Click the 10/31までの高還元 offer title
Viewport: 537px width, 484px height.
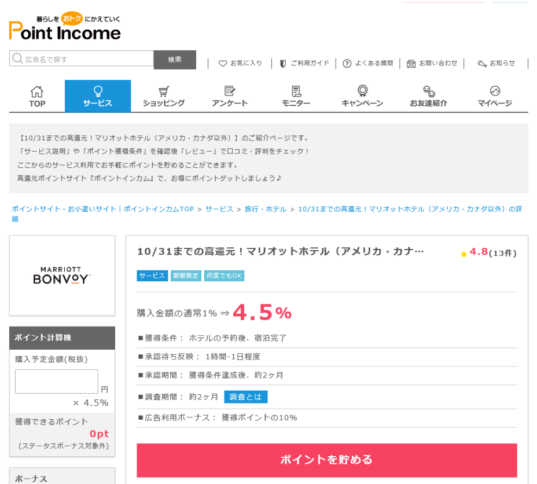click(281, 252)
